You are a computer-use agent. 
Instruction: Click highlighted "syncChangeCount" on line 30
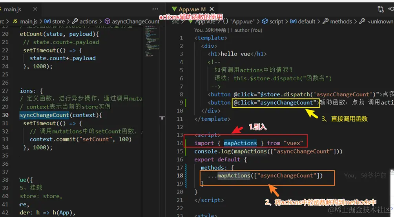[44, 115]
